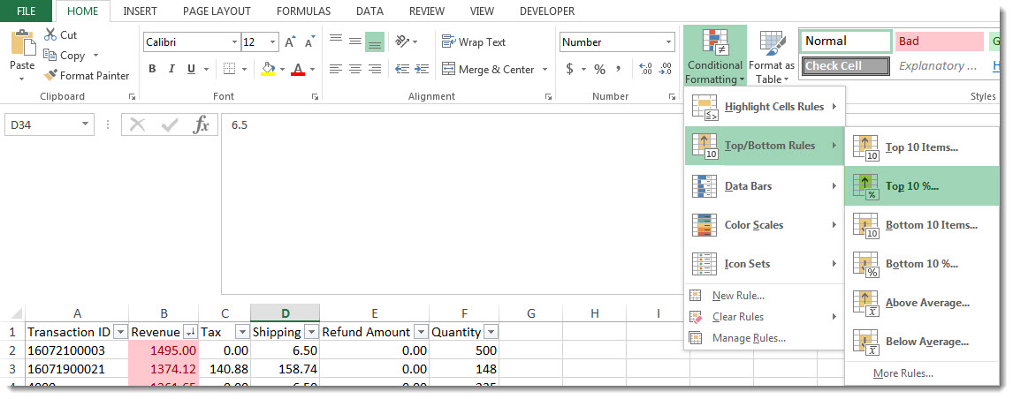Open the font size 12 dropdown
The image size is (1013, 399).
tap(273, 42)
